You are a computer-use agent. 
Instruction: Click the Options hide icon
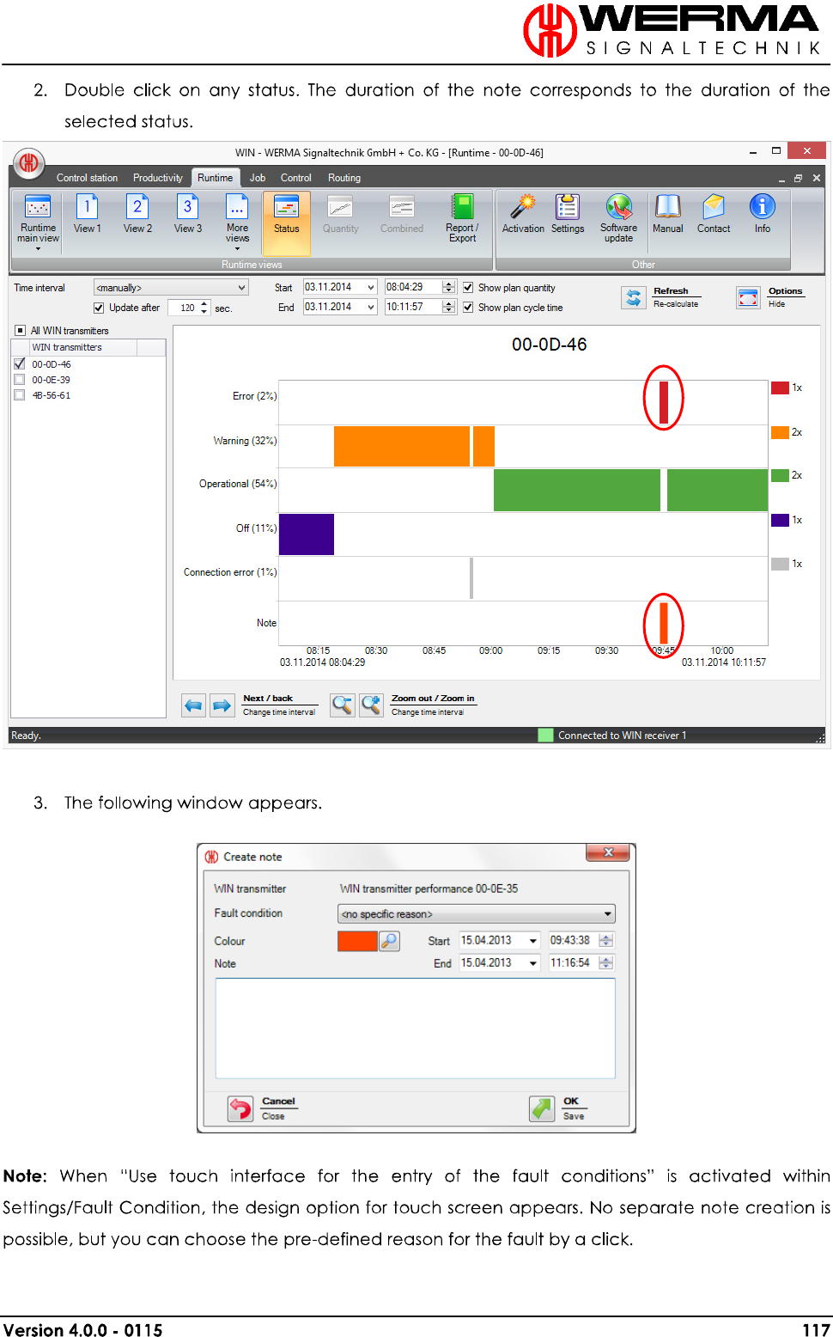click(748, 298)
